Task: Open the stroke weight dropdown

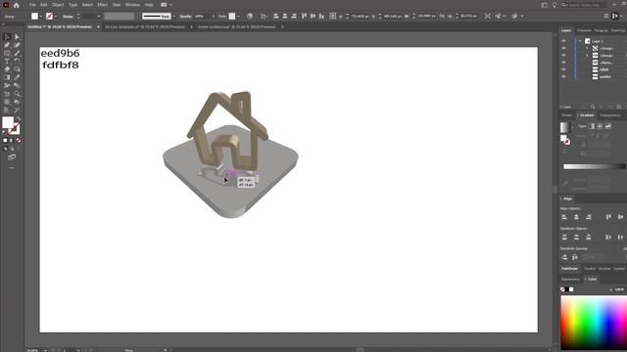Action: [x=99, y=17]
